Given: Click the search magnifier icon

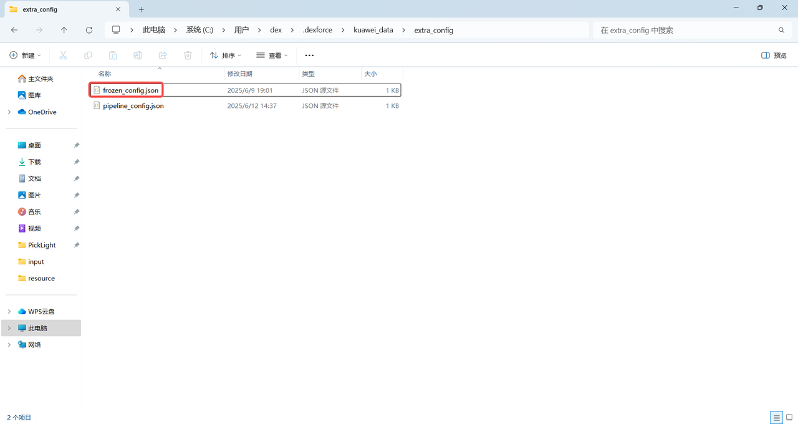Looking at the screenshot, I should tap(781, 30).
